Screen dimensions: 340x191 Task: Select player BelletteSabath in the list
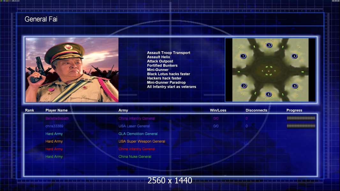[57, 118]
